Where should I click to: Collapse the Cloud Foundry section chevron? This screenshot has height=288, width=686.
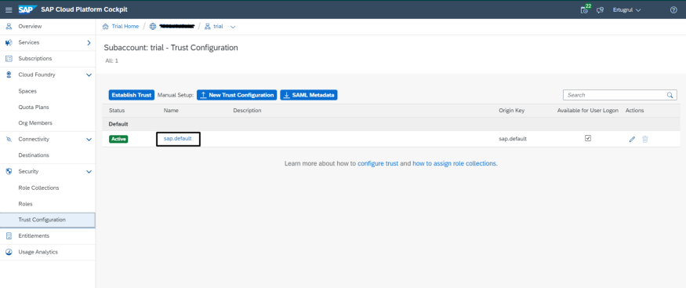(x=89, y=75)
